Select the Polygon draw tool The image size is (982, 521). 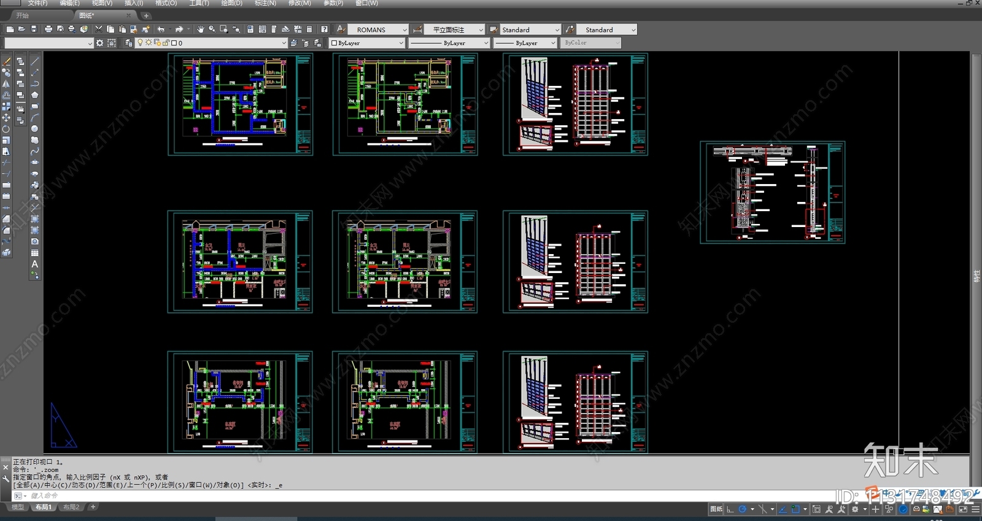point(34,95)
